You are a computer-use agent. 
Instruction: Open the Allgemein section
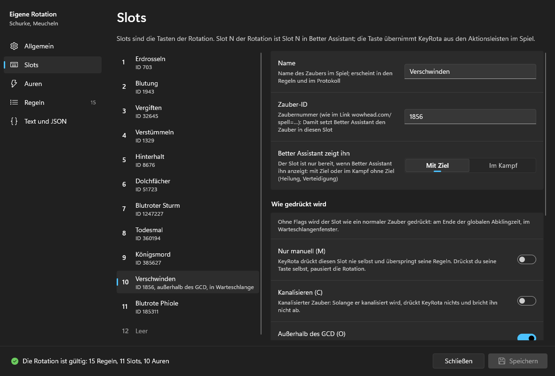[x=52, y=46]
